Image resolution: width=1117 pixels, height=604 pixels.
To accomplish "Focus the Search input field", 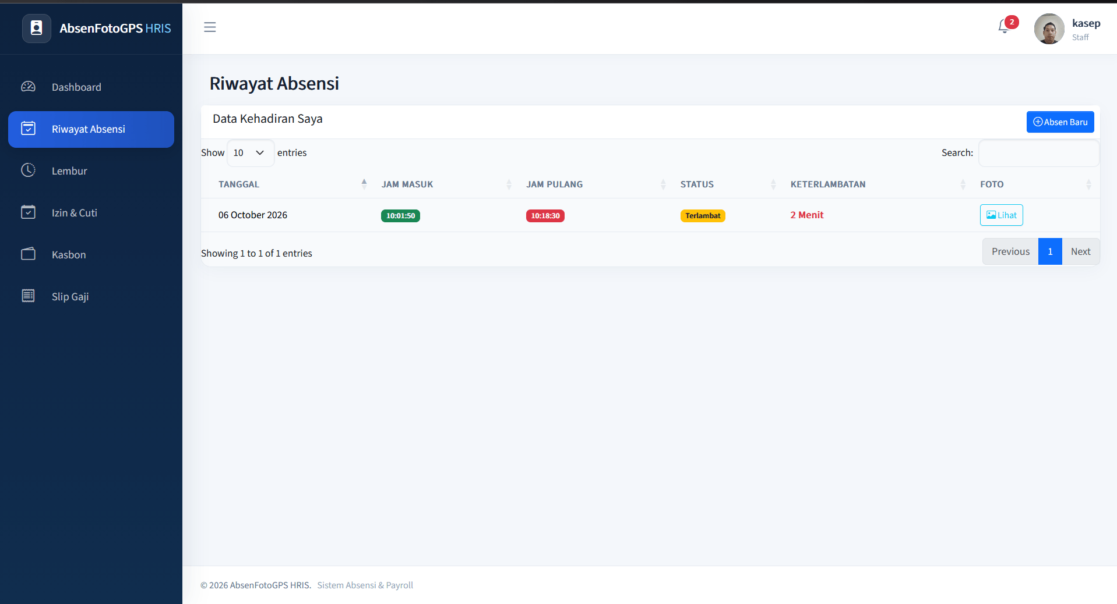I will (x=1038, y=153).
